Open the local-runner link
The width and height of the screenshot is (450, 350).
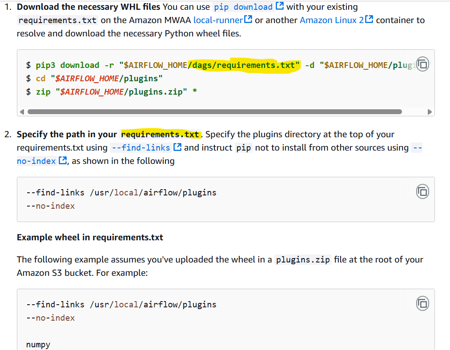(218, 20)
